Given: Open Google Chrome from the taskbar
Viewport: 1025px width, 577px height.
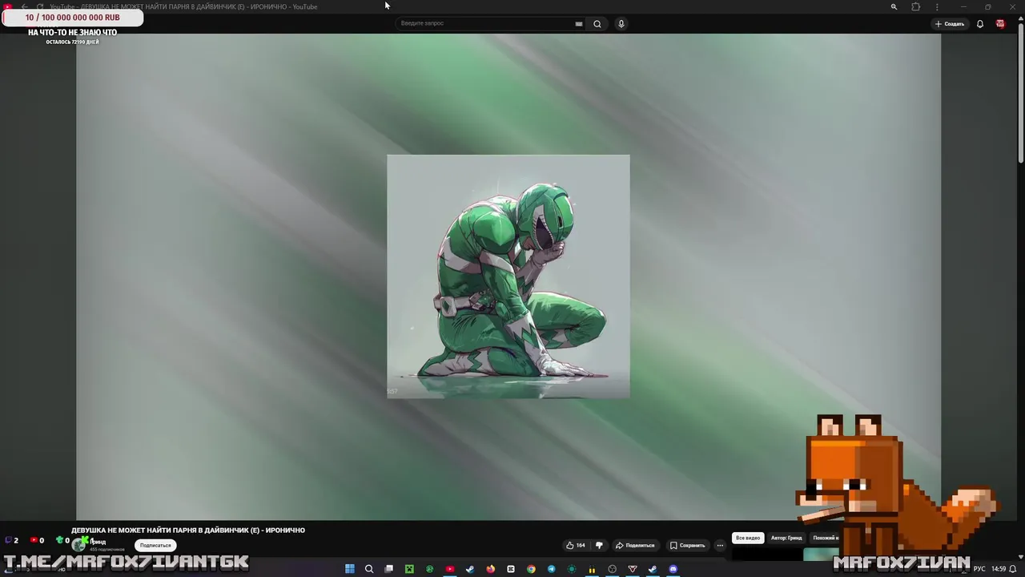Looking at the screenshot, I should coord(531,569).
